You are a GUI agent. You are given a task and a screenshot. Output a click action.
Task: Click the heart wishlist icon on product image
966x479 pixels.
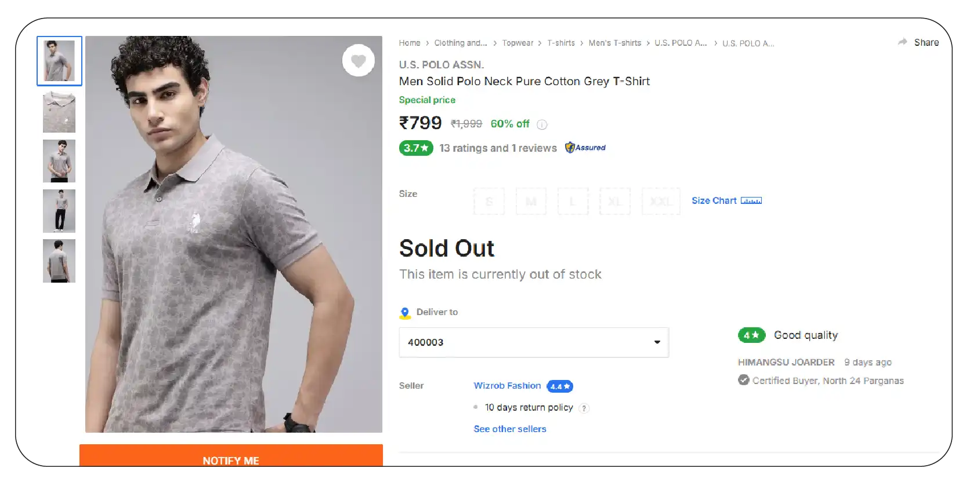point(359,61)
